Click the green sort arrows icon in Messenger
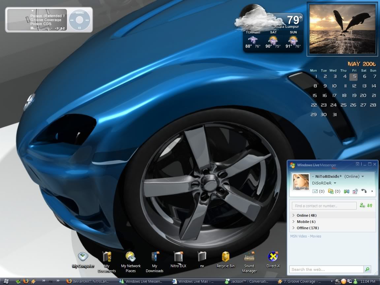Screen dimensions: 380x285 370,206
